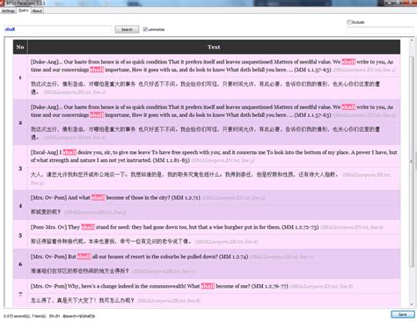Click the Chinese translation in row 7
The height and width of the screenshot is (322, 417).
(x=83, y=300)
